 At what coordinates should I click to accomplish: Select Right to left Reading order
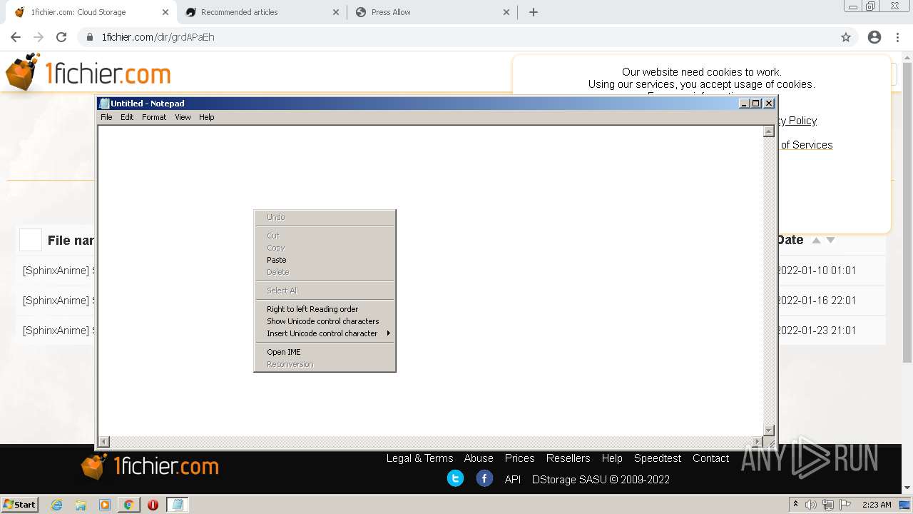tap(325, 309)
